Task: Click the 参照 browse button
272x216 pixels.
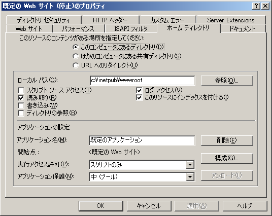Action: [x=227, y=81]
